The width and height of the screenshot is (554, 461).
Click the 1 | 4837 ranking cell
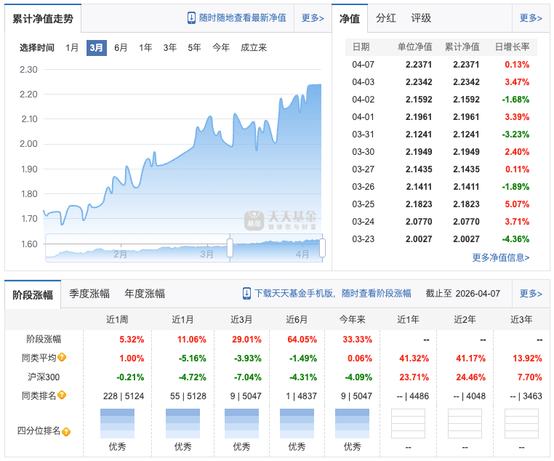click(x=302, y=396)
